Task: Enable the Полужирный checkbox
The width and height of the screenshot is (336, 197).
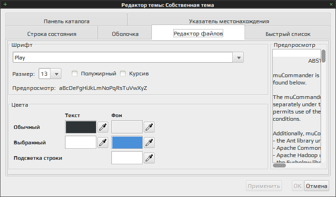Action: [x=75, y=74]
